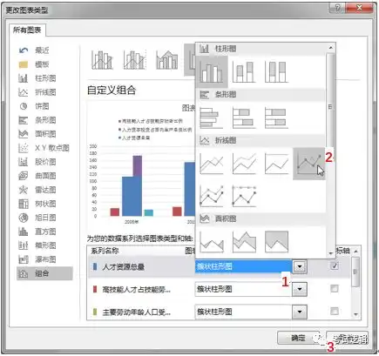Choose 100% stacked column chart in gallery

click(x=276, y=72)
